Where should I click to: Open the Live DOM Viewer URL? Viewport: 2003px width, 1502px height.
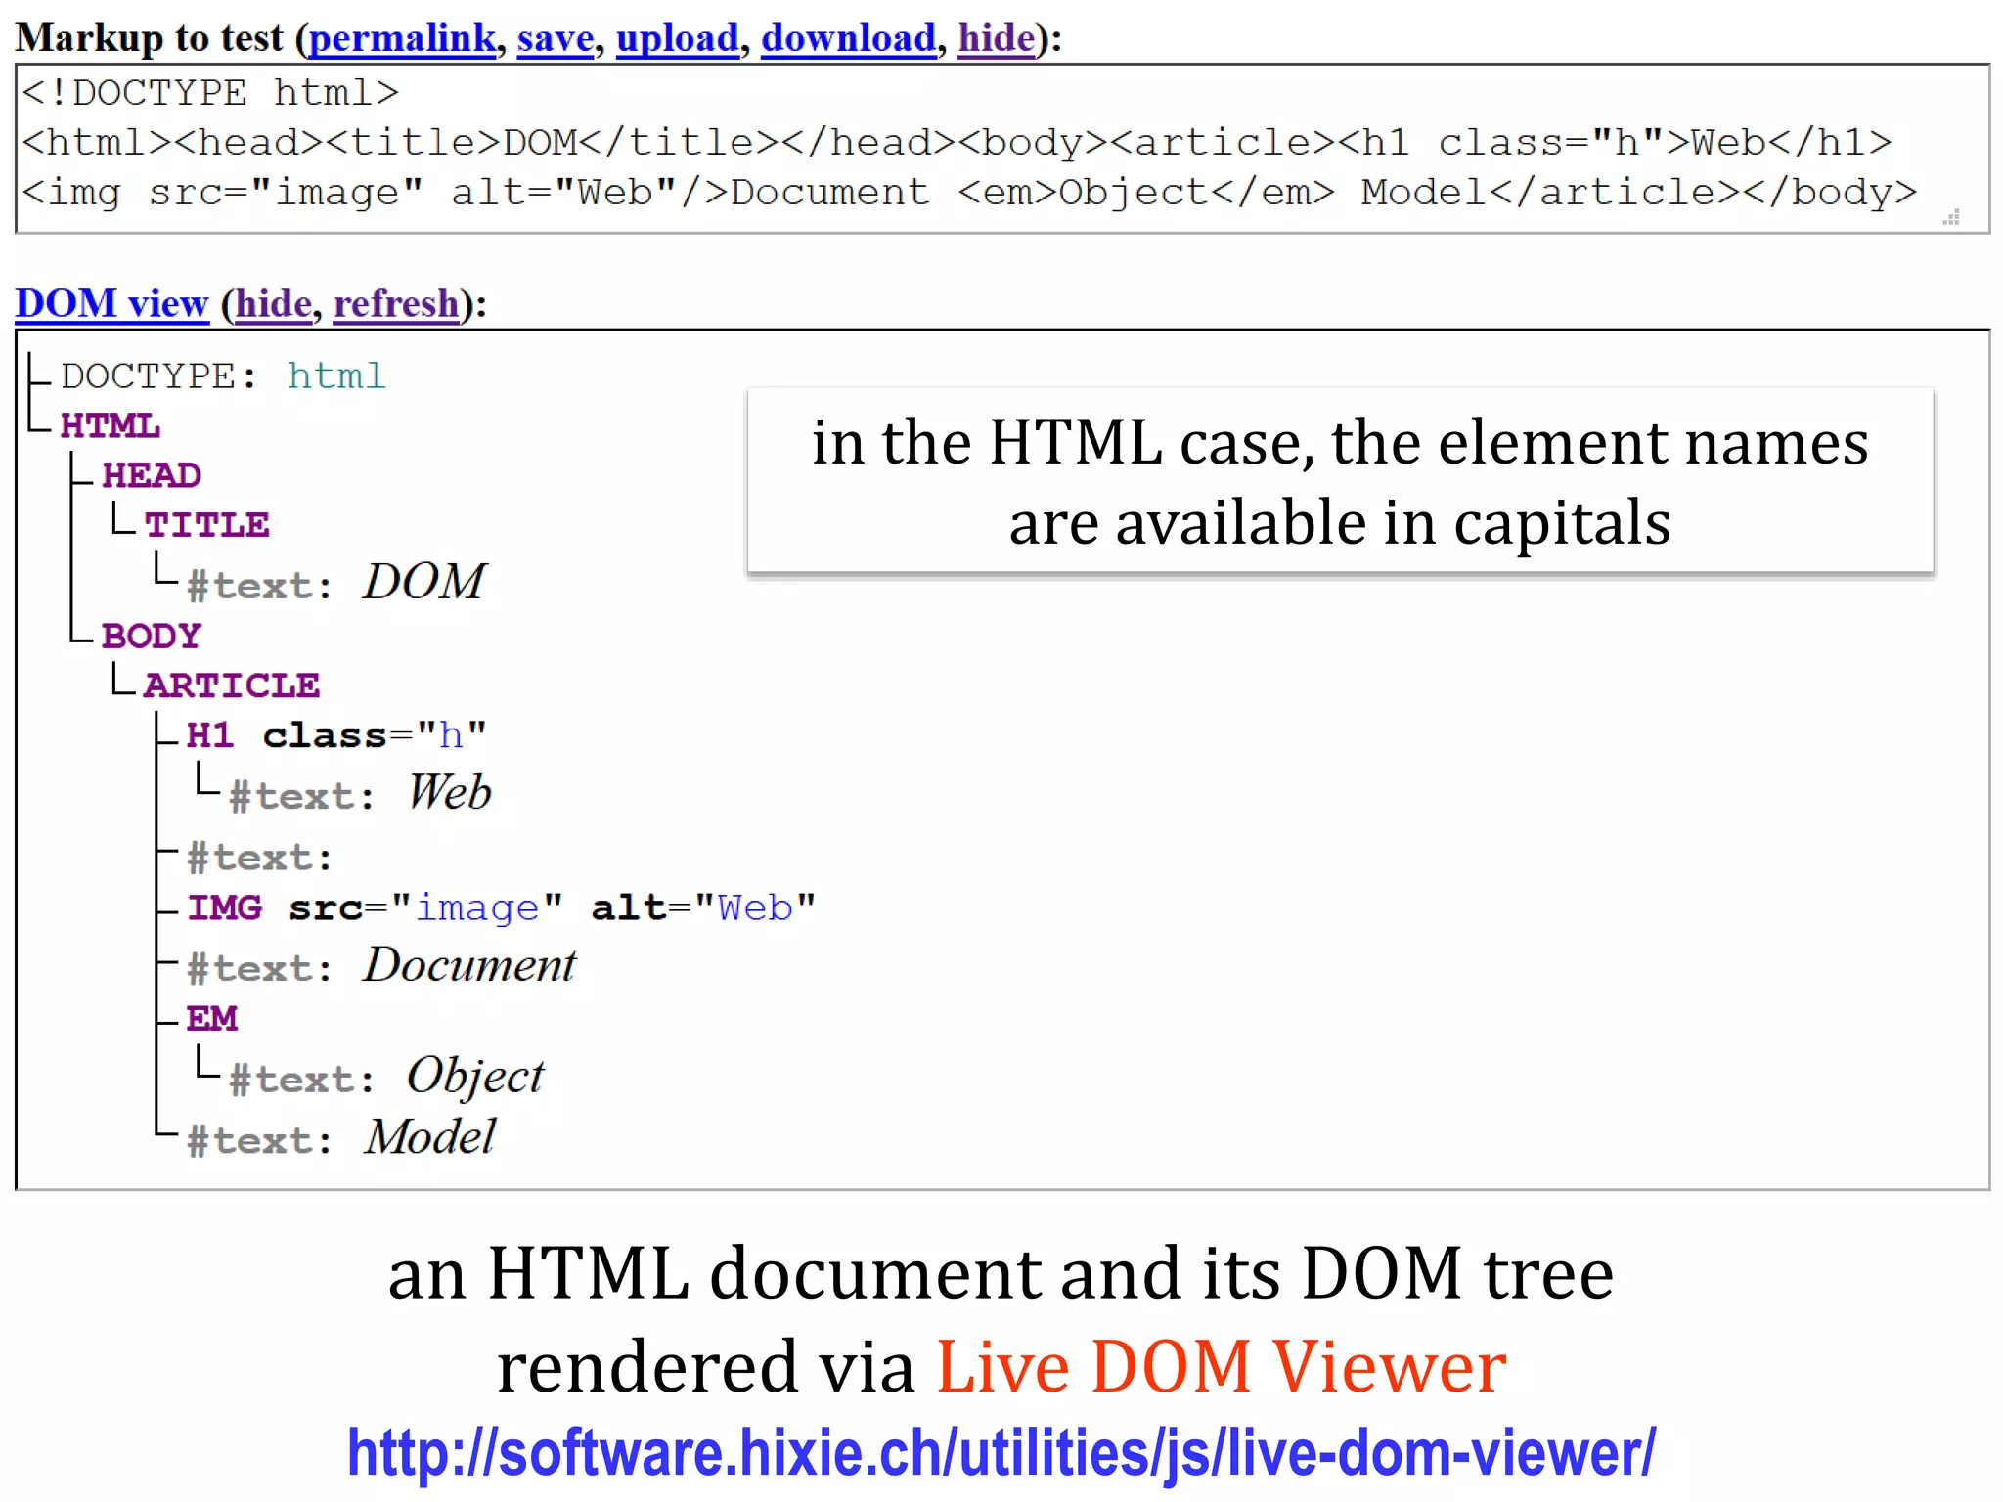coord(1001,1453)
